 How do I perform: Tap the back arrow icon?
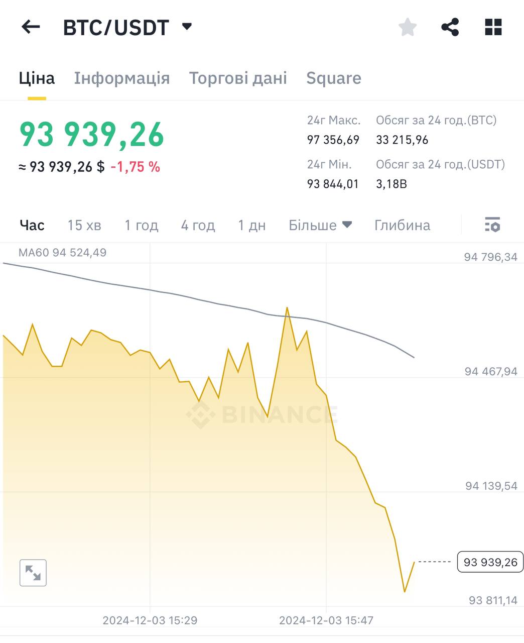click(x=31, y=27)
